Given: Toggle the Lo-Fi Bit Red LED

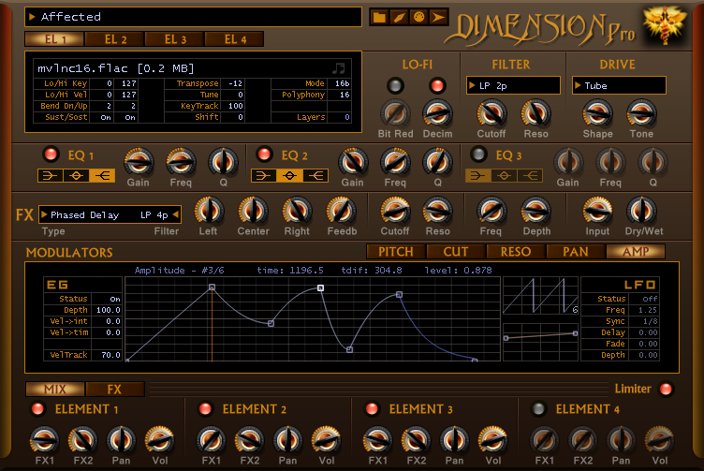Looking at the screenshot, I should (x=395, y=85).
